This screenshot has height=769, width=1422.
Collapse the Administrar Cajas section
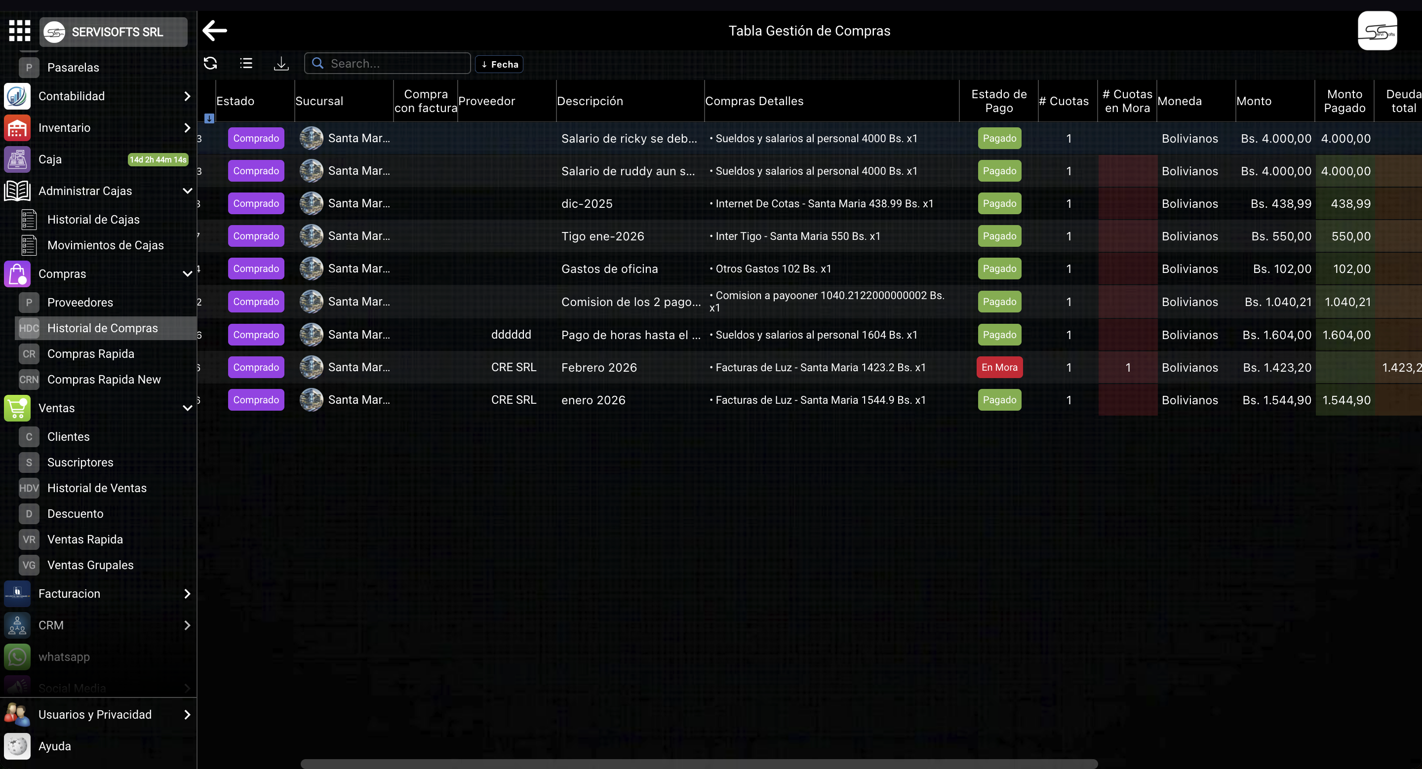click(187, 191)
